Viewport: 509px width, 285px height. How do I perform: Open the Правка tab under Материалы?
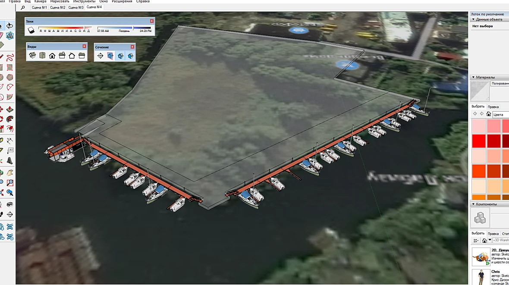[493, 107]
